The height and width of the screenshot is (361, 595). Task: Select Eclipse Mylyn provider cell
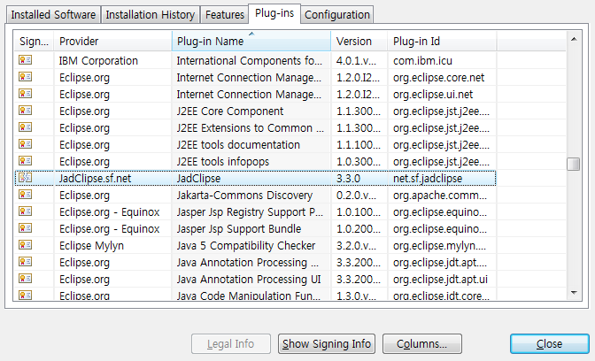point(91,246)
